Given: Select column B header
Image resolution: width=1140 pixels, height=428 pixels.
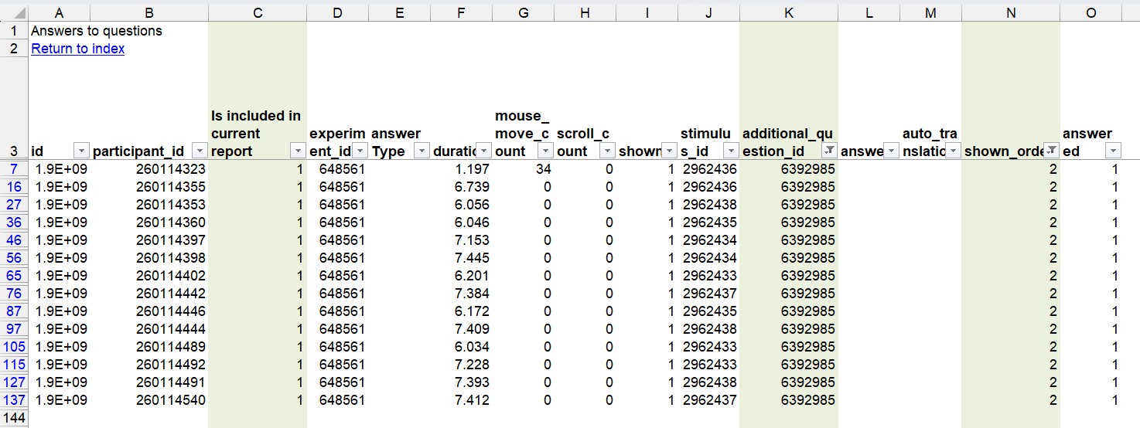Looking at the screenshot, I should click(149, 12).
